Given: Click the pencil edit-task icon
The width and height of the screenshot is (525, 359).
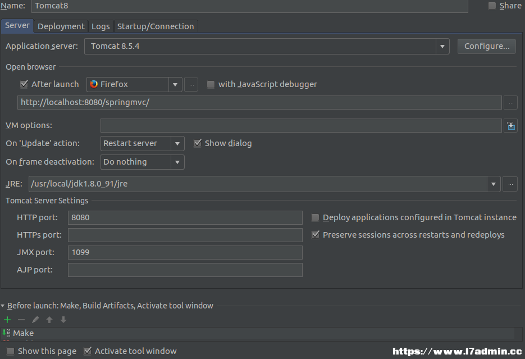Looking at the screenshot, I should 35,320.
